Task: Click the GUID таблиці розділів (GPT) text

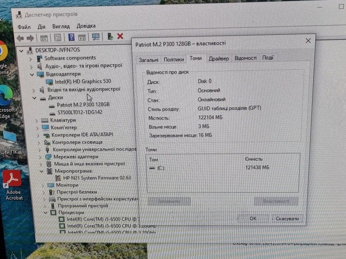Action: pyautogui.click(x=229, y=108)
